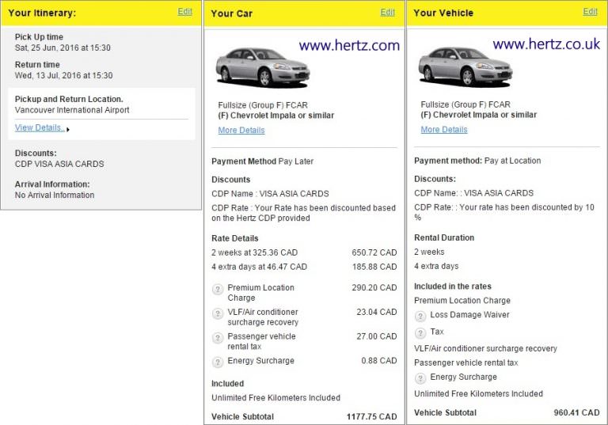Screen dimensions: 608x425
Task: Click help icon beside Premium Location Charge
Action: click(x=218, y=290)
